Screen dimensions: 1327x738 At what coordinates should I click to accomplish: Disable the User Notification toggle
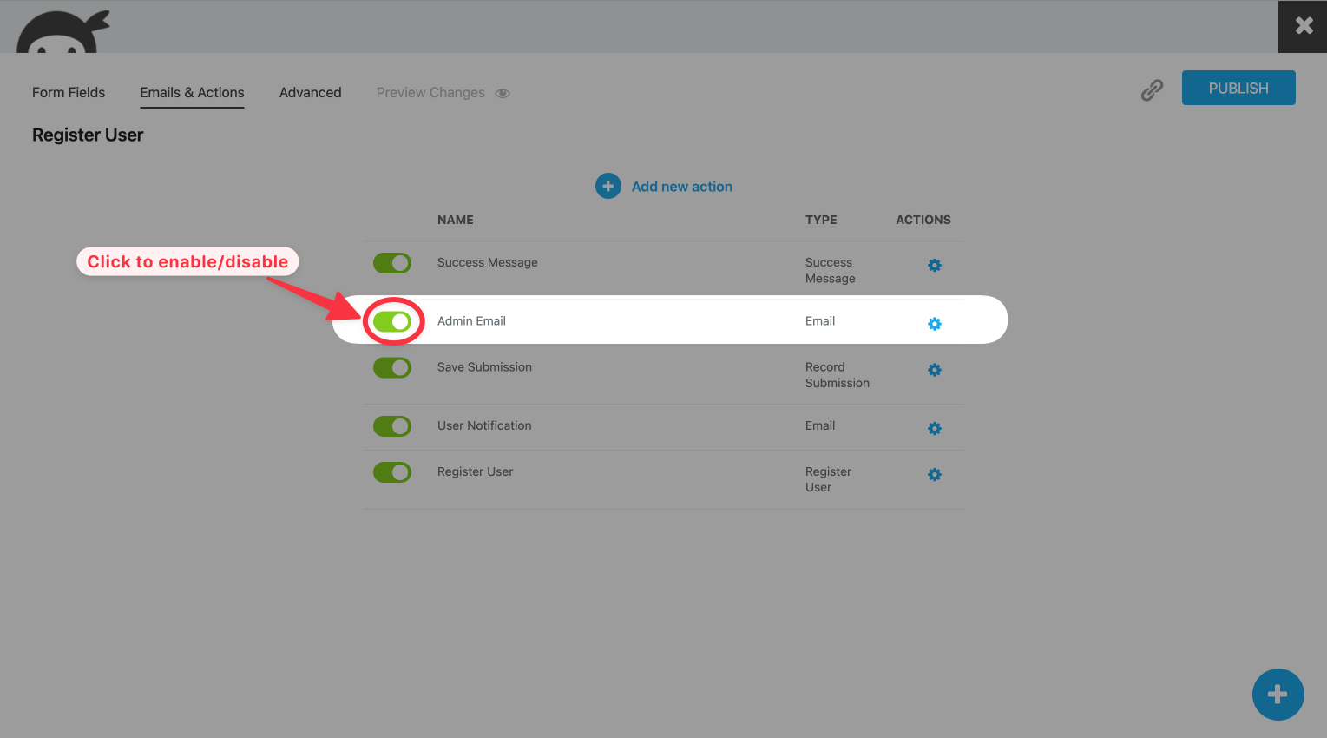392,426
